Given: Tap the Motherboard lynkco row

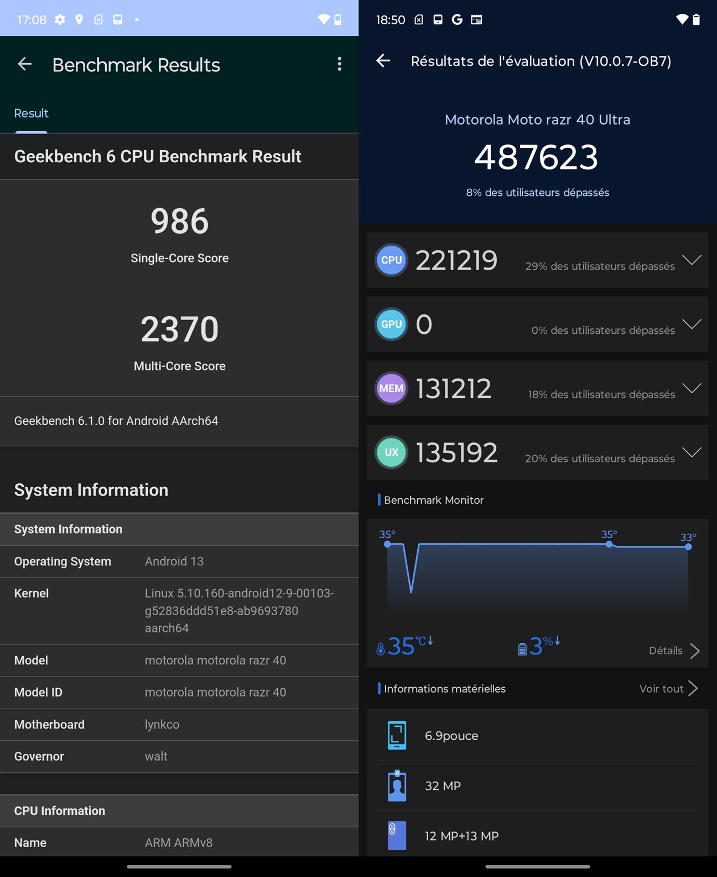Looking at the screenshot, I should click(x=179, y=724).
